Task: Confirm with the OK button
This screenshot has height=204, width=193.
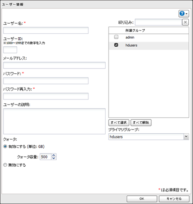Action: coord(142,199)
